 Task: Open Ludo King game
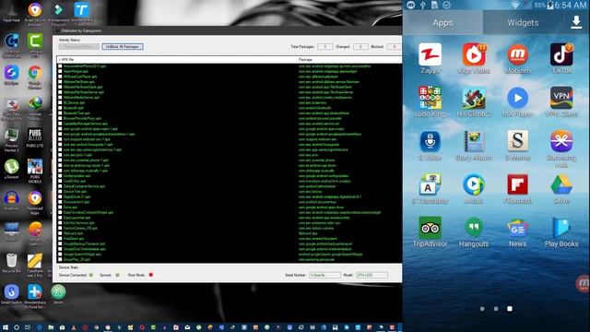point(430,98)
